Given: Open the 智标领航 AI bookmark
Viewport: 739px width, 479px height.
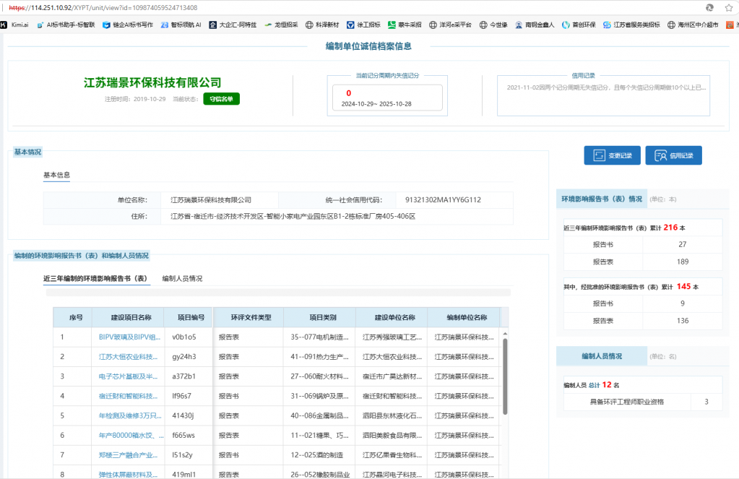Looking at the screenshot, I should coord(181,25).
